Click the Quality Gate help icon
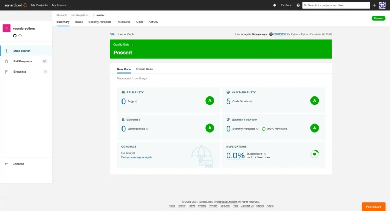 point(133,45)
